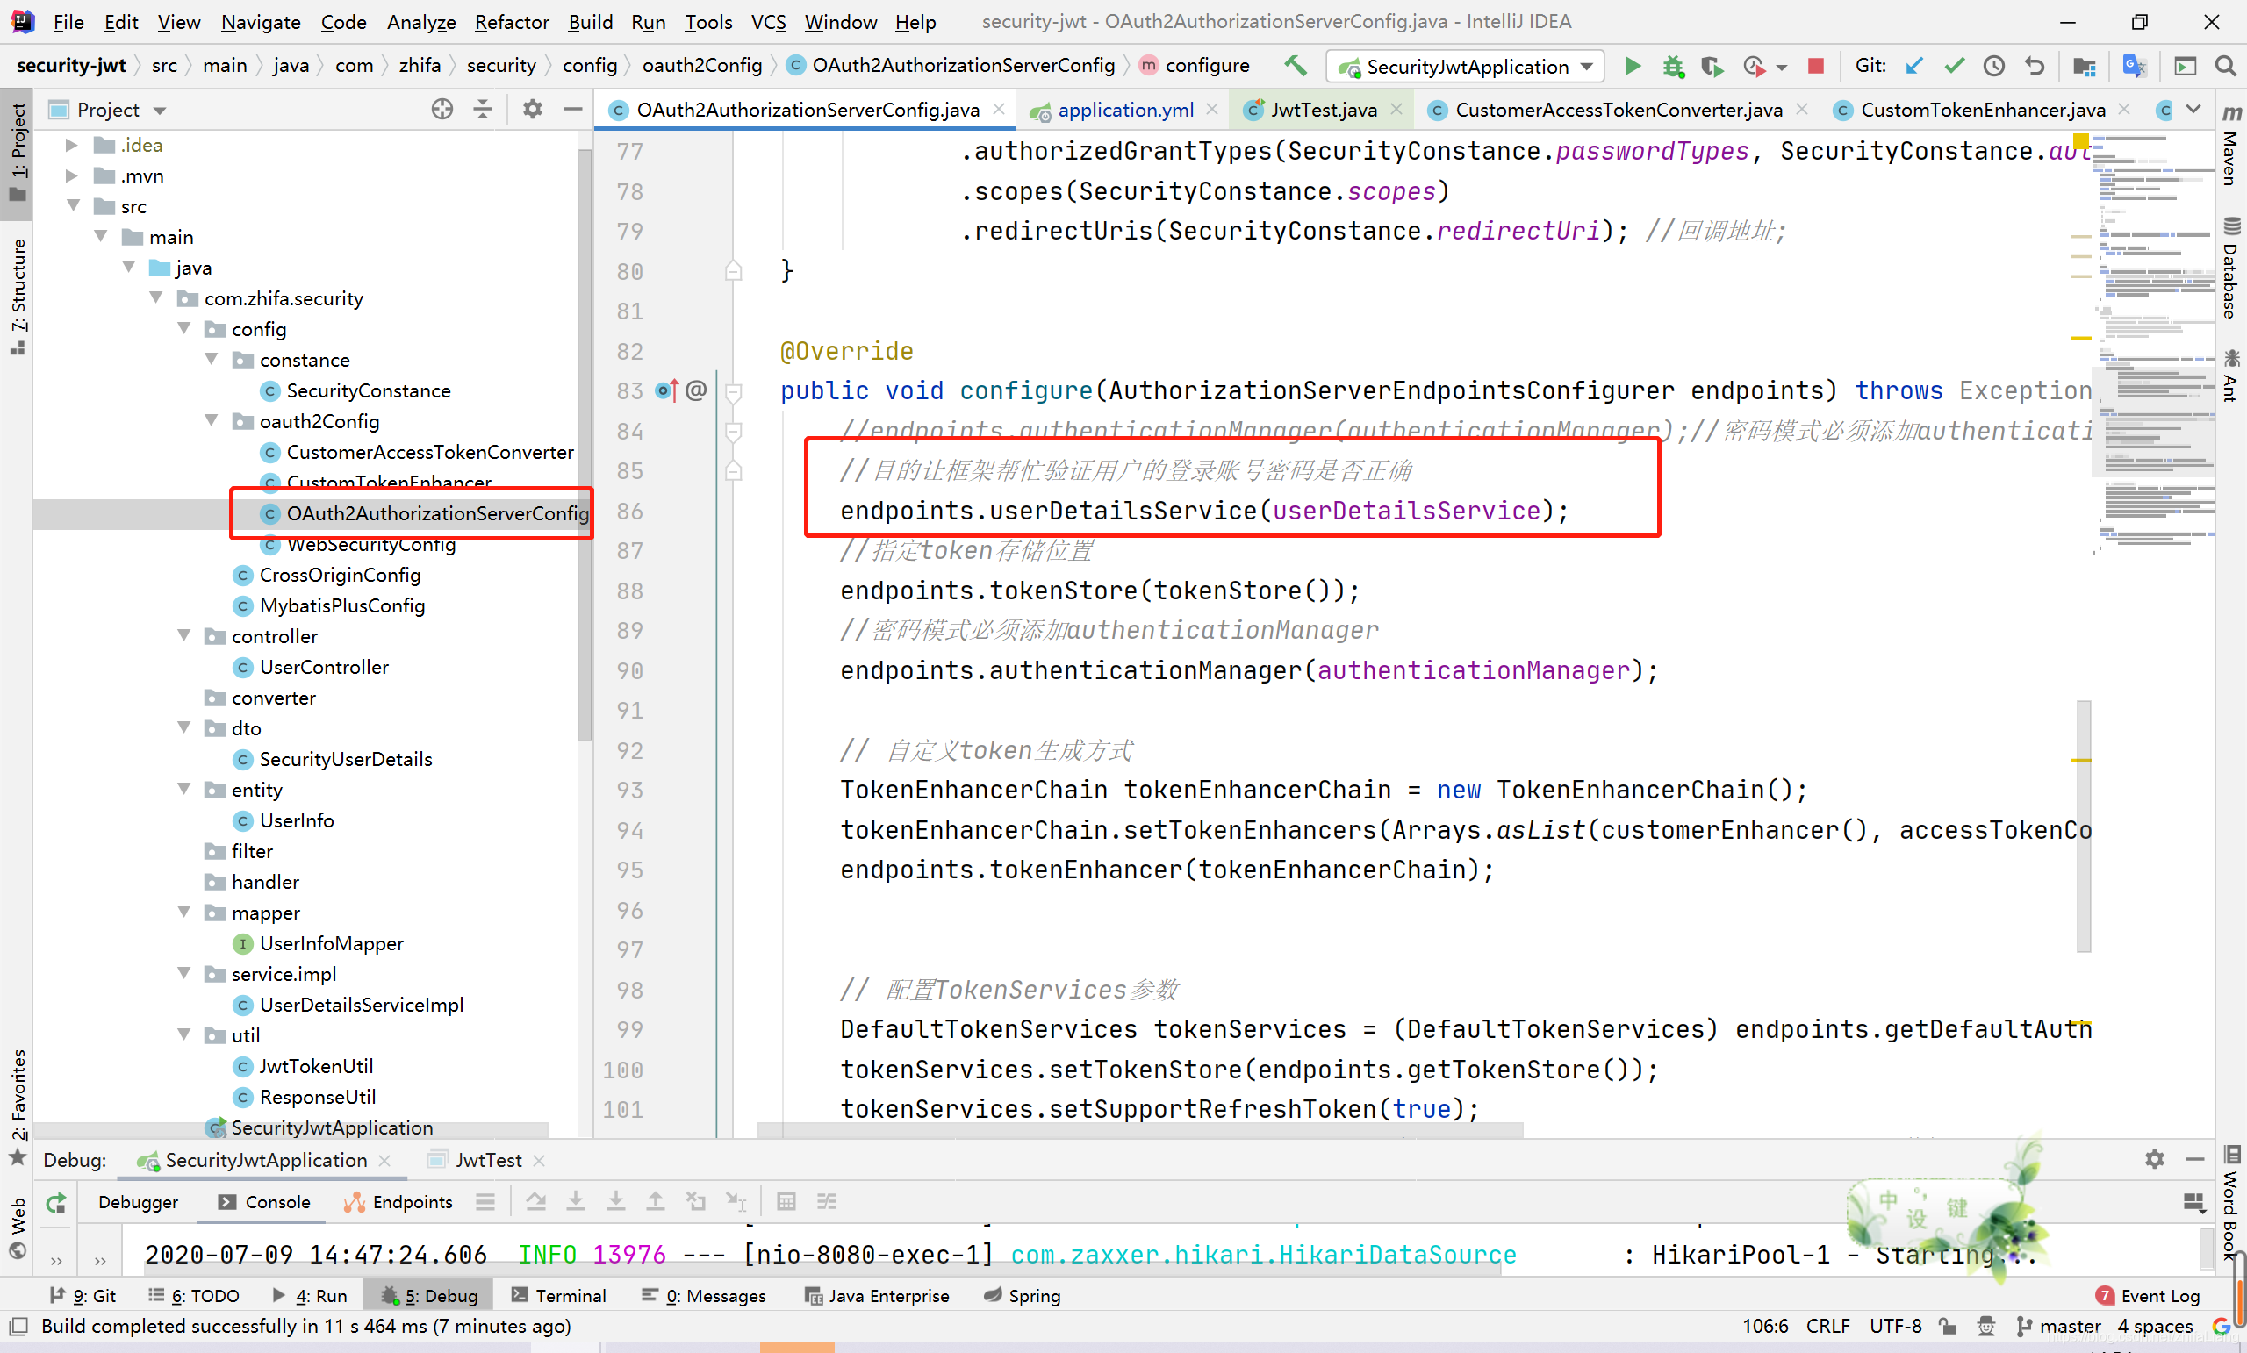
Task: Expand the .idea folder in tree
Action: tap(71, 145)
